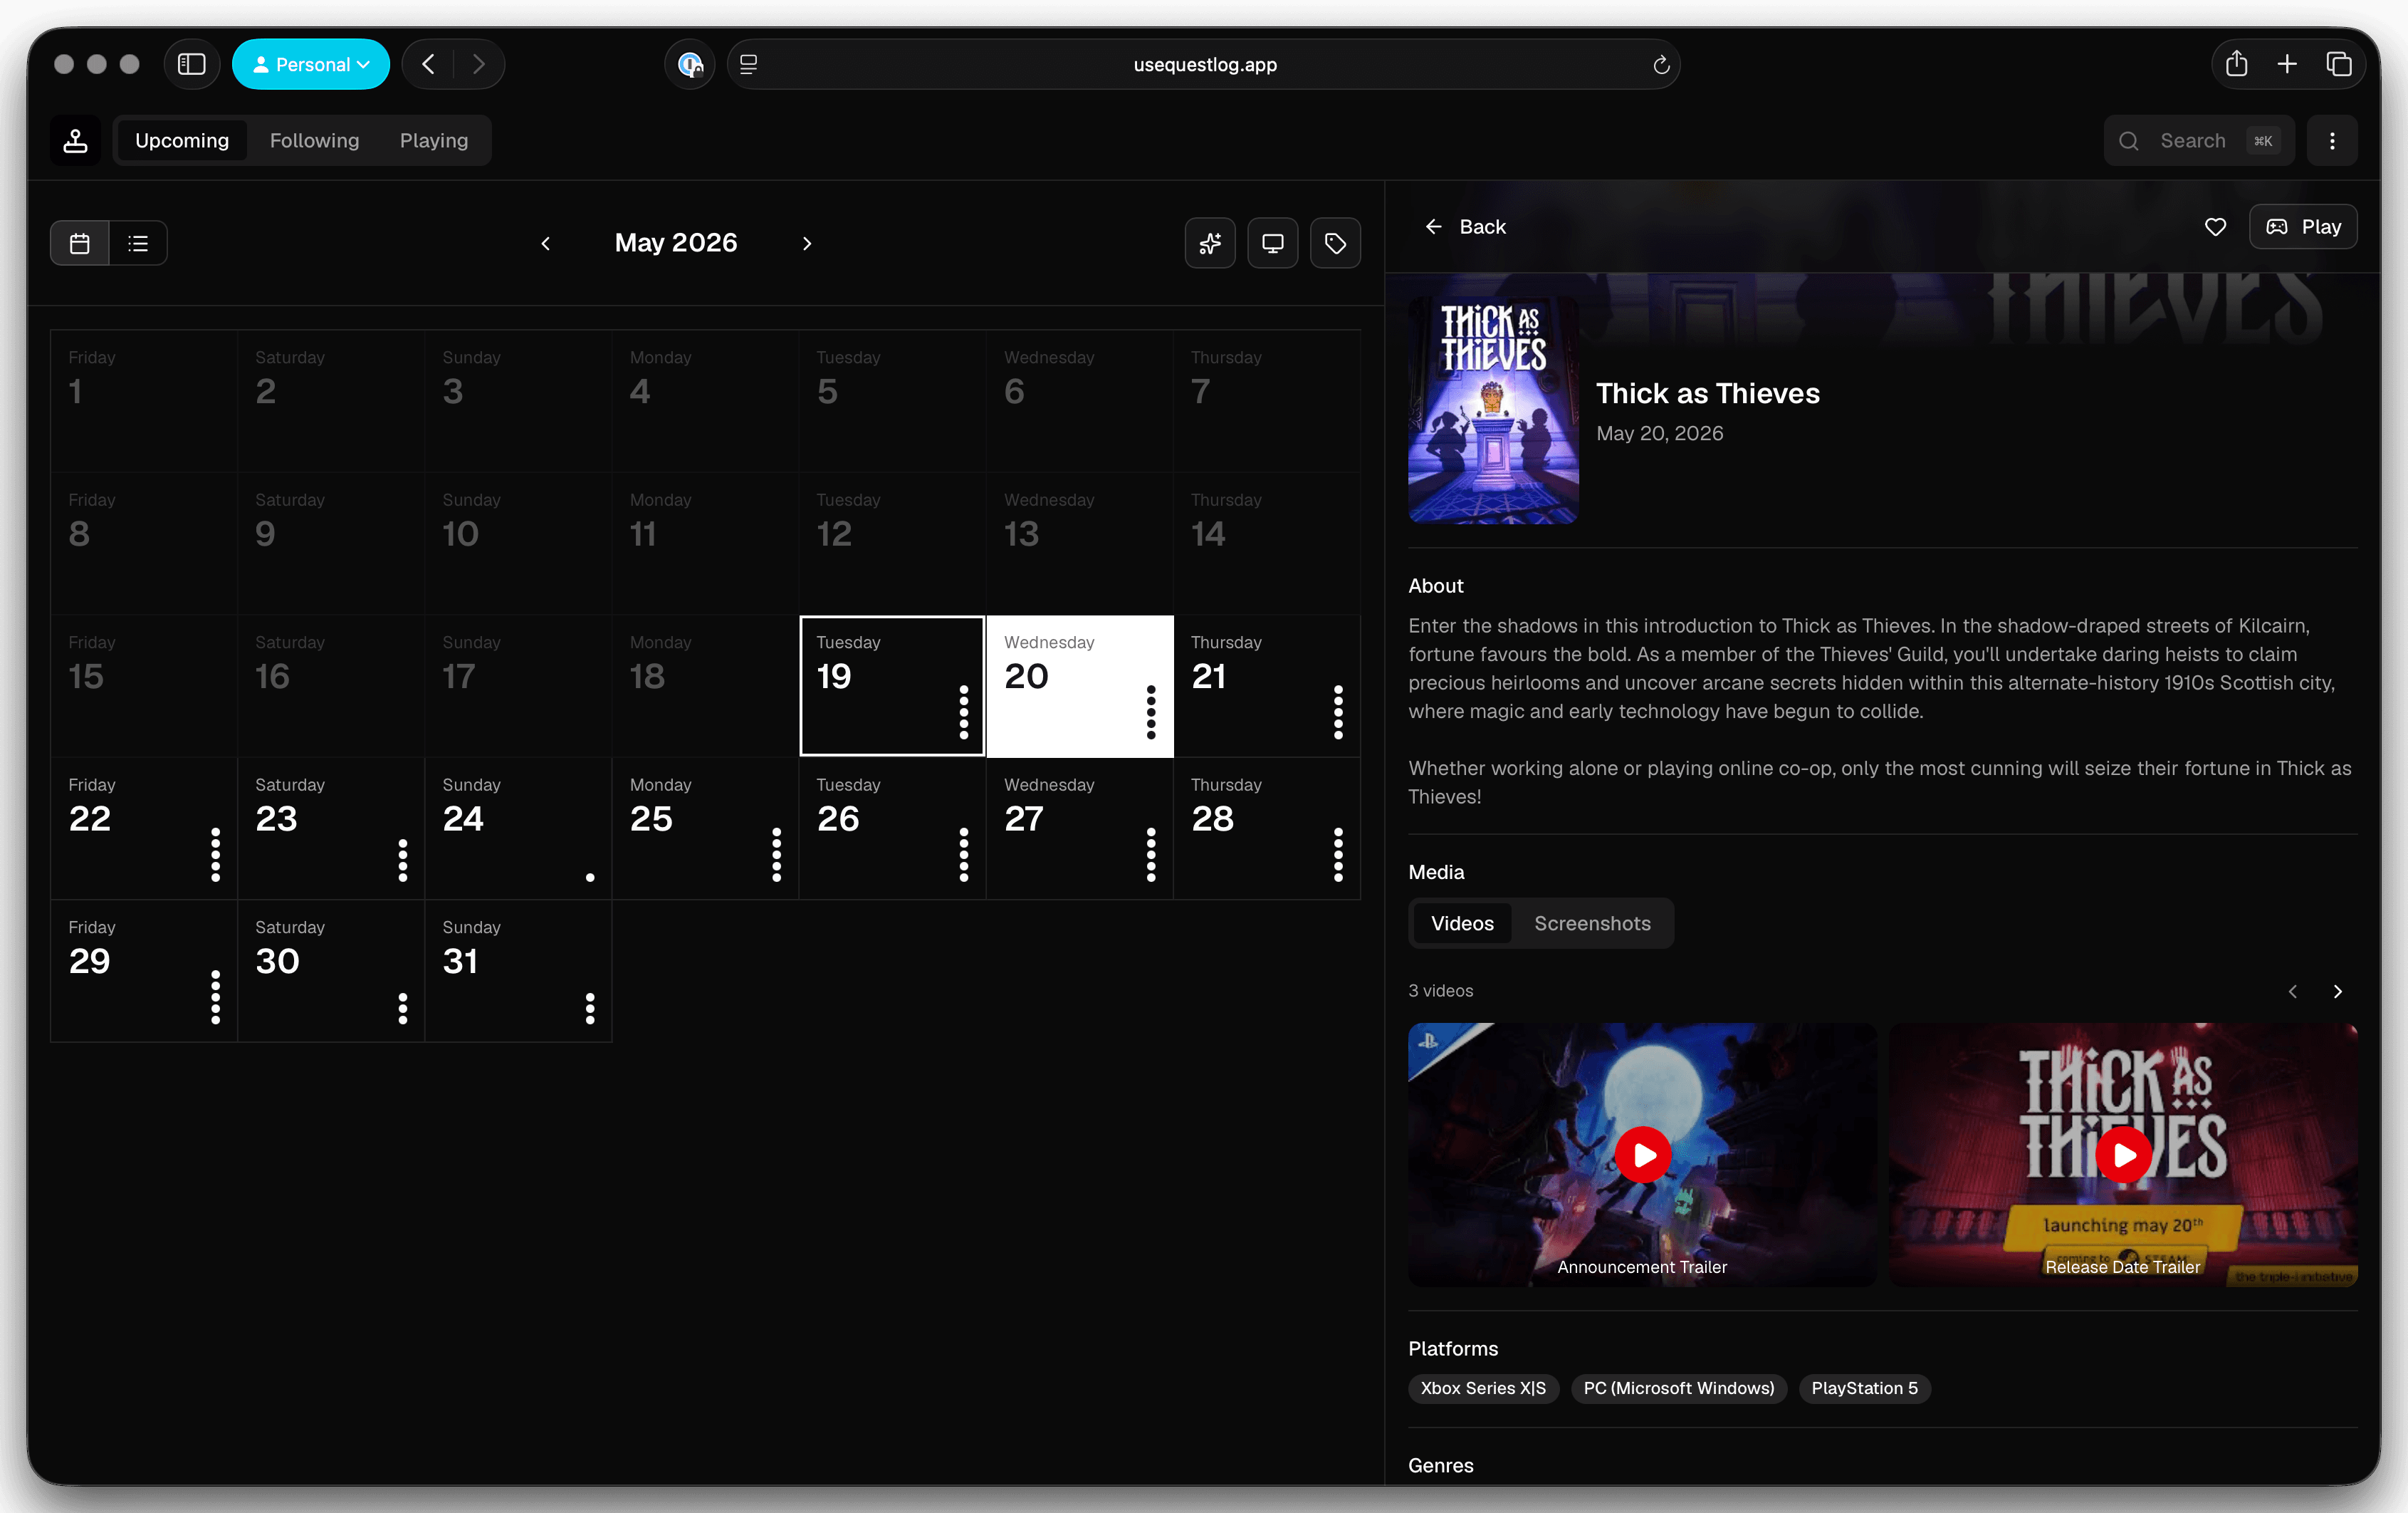Click the page reader icon in address bar
2408x1513 pixels.
tap(749, 64)
